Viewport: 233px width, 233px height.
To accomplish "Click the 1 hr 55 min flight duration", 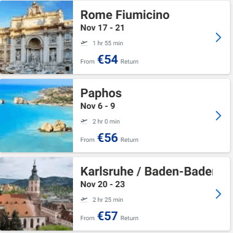I will pyautogui.click(x=108, y=43).
